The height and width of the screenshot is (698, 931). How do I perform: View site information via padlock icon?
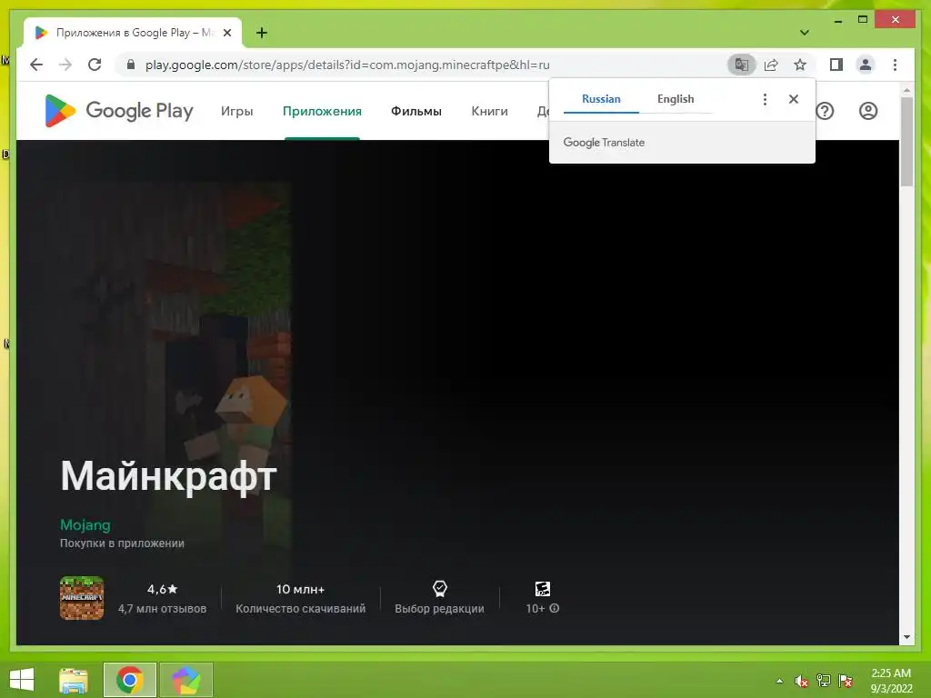point(131,65)
